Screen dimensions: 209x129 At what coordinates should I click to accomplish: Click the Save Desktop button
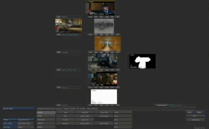(x=162, y=105)
